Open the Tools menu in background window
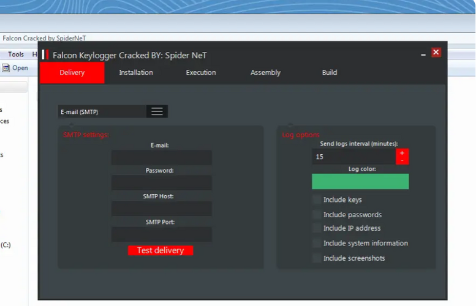The width and height of the screenshot is (476, 306). click(16, 54)
